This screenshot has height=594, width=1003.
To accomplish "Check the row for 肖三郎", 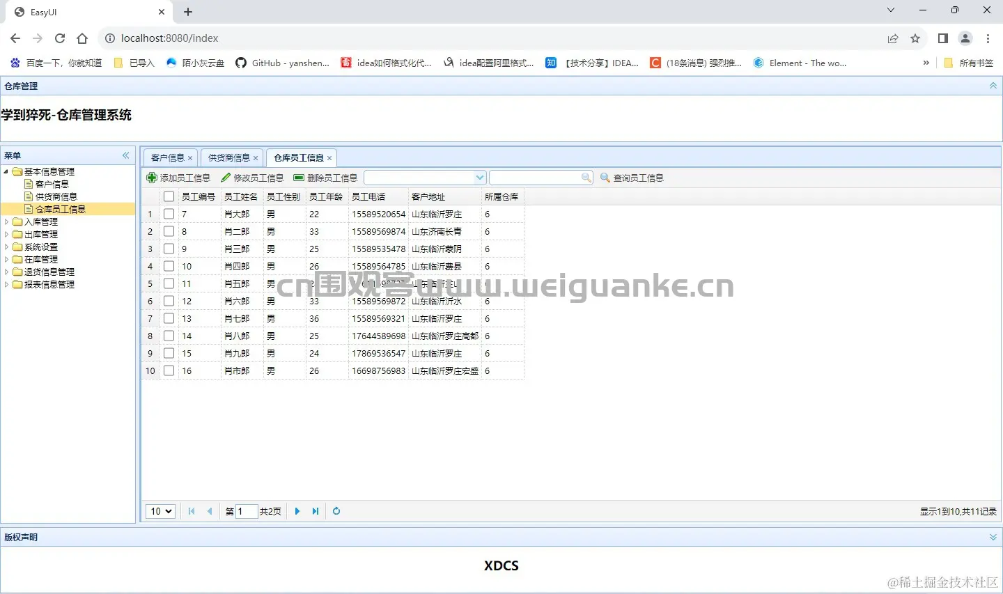I will pos(169,249).
